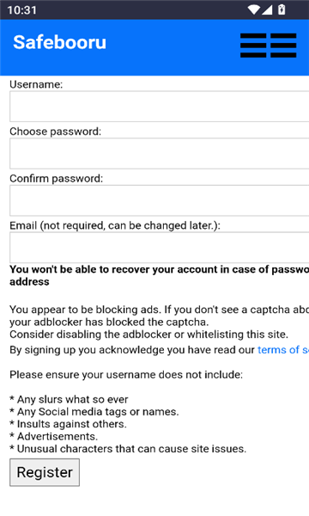Go to Safebooru home via header title
Viewport: 309px width, 516px height.
pos(60,42)
